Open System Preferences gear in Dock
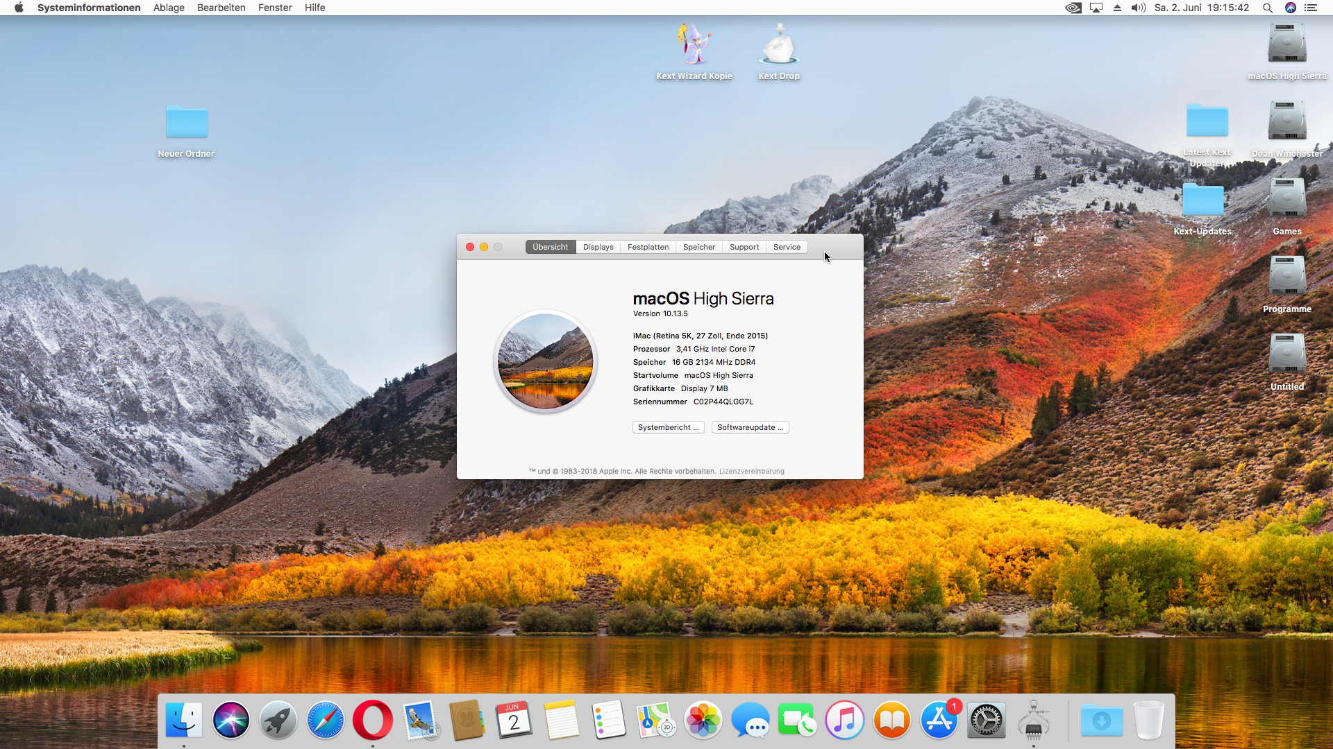 point(986,720)
